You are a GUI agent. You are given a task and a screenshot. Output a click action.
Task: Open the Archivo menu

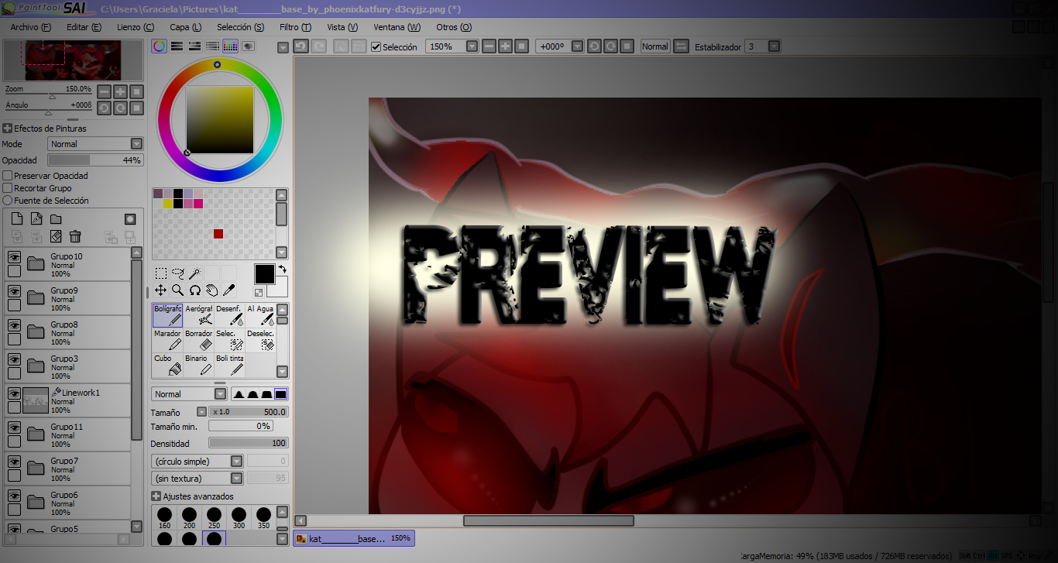coord(31,27)
